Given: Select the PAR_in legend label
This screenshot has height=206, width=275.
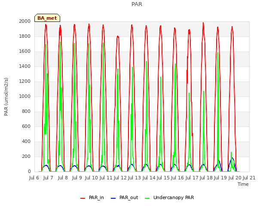Looking at the screenshot, I should (96, 197).
